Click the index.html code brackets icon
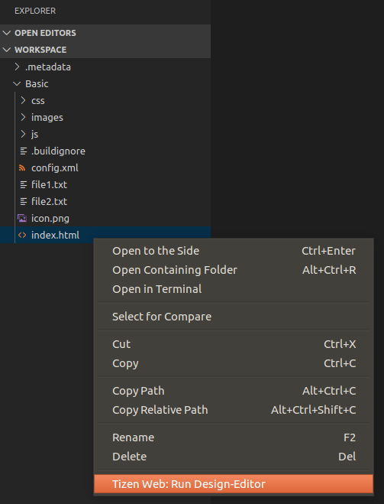Viewport: 384px width, 504px height. tap(22, 235)
